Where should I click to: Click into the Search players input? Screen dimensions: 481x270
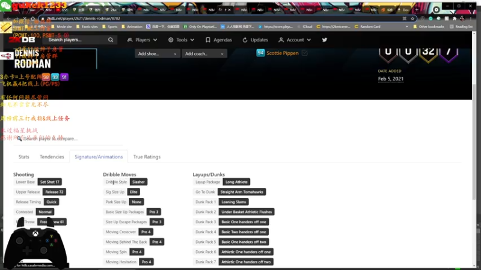point(77,40)
